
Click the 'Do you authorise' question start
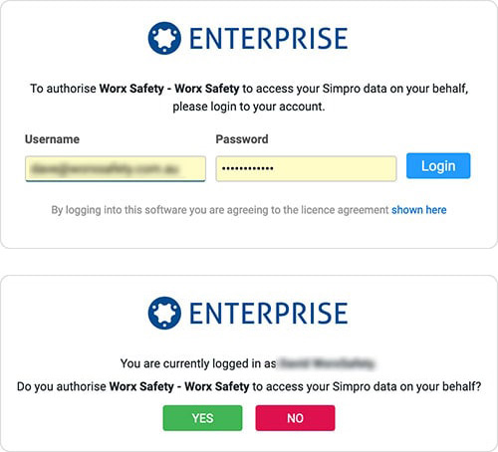[x=62, y=386]
